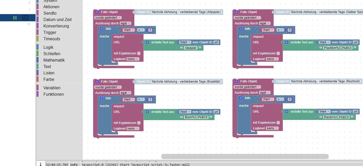Image resolution: width=363 pixels, height=166 pixels.
Task: Open 'wurde geändert' dropdown in Altpapier block
Action: tap(108, 18)
